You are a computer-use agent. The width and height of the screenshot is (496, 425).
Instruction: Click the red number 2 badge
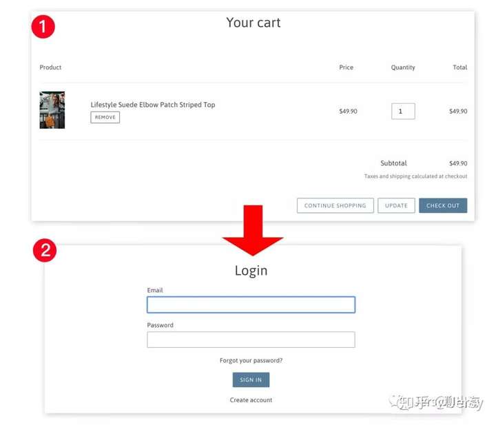(x=45, y=251)
